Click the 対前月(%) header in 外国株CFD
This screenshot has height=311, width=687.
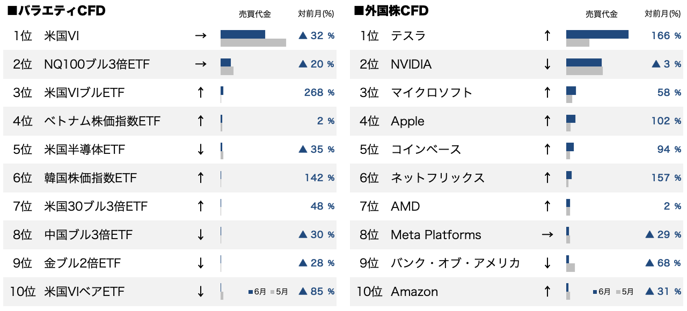click(663, 14)
